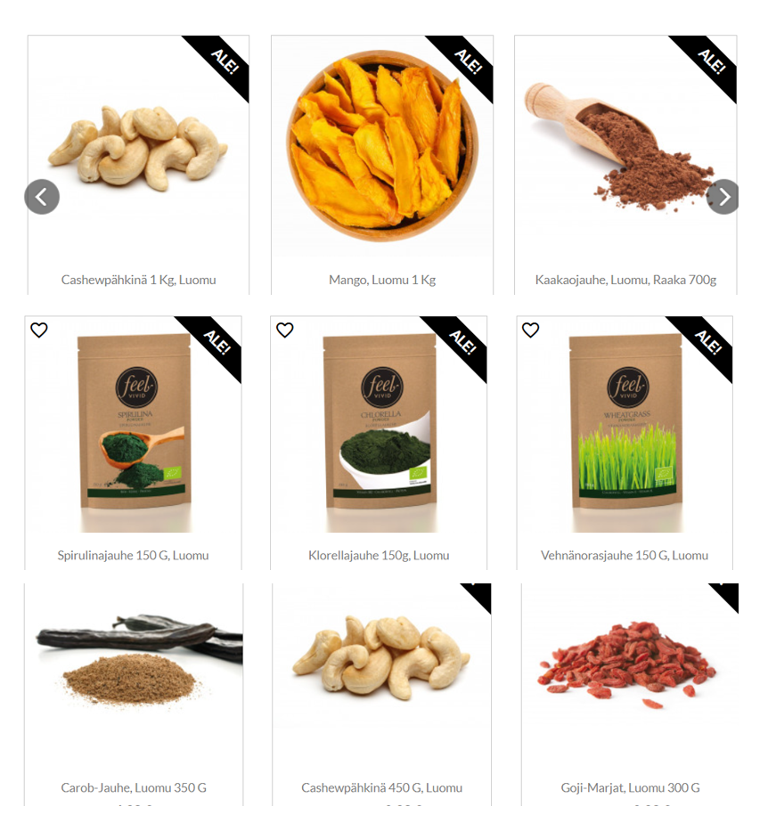The height and width of the screenshot is (831, 776).
Task: Click ALE! ribbon on Cashewpähkinä 1 Kg
Action: click(223, 62)
